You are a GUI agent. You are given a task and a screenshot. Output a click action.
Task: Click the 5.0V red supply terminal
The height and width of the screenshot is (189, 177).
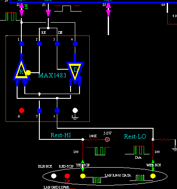click(x=107, y=139)
